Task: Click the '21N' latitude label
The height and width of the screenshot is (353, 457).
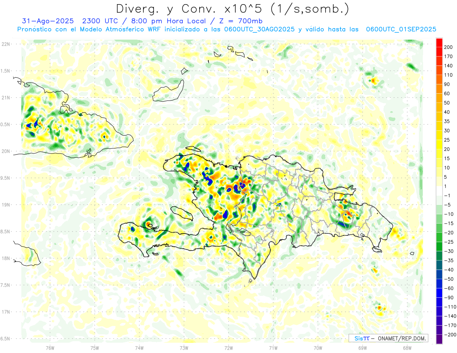Action: tap(6, 97)
